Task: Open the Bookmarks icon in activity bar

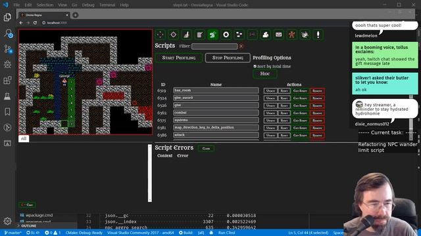Action: pyautogui.click(x=7, y=111)
